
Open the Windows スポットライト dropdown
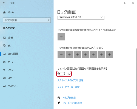point(81,17)
